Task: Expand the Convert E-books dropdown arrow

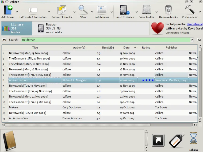Action: [74, 12]
